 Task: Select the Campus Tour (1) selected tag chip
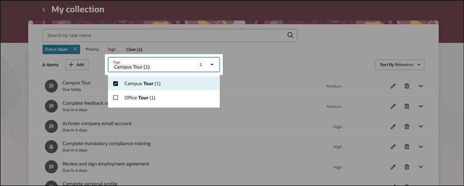132,67
